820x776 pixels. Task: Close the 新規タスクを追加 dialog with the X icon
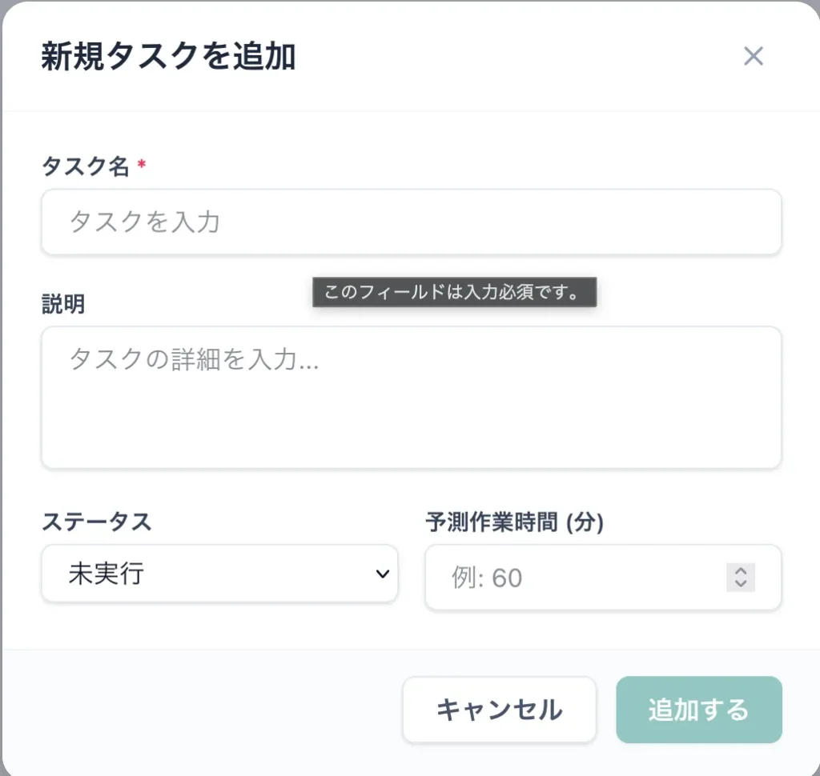tap(754, 56)
